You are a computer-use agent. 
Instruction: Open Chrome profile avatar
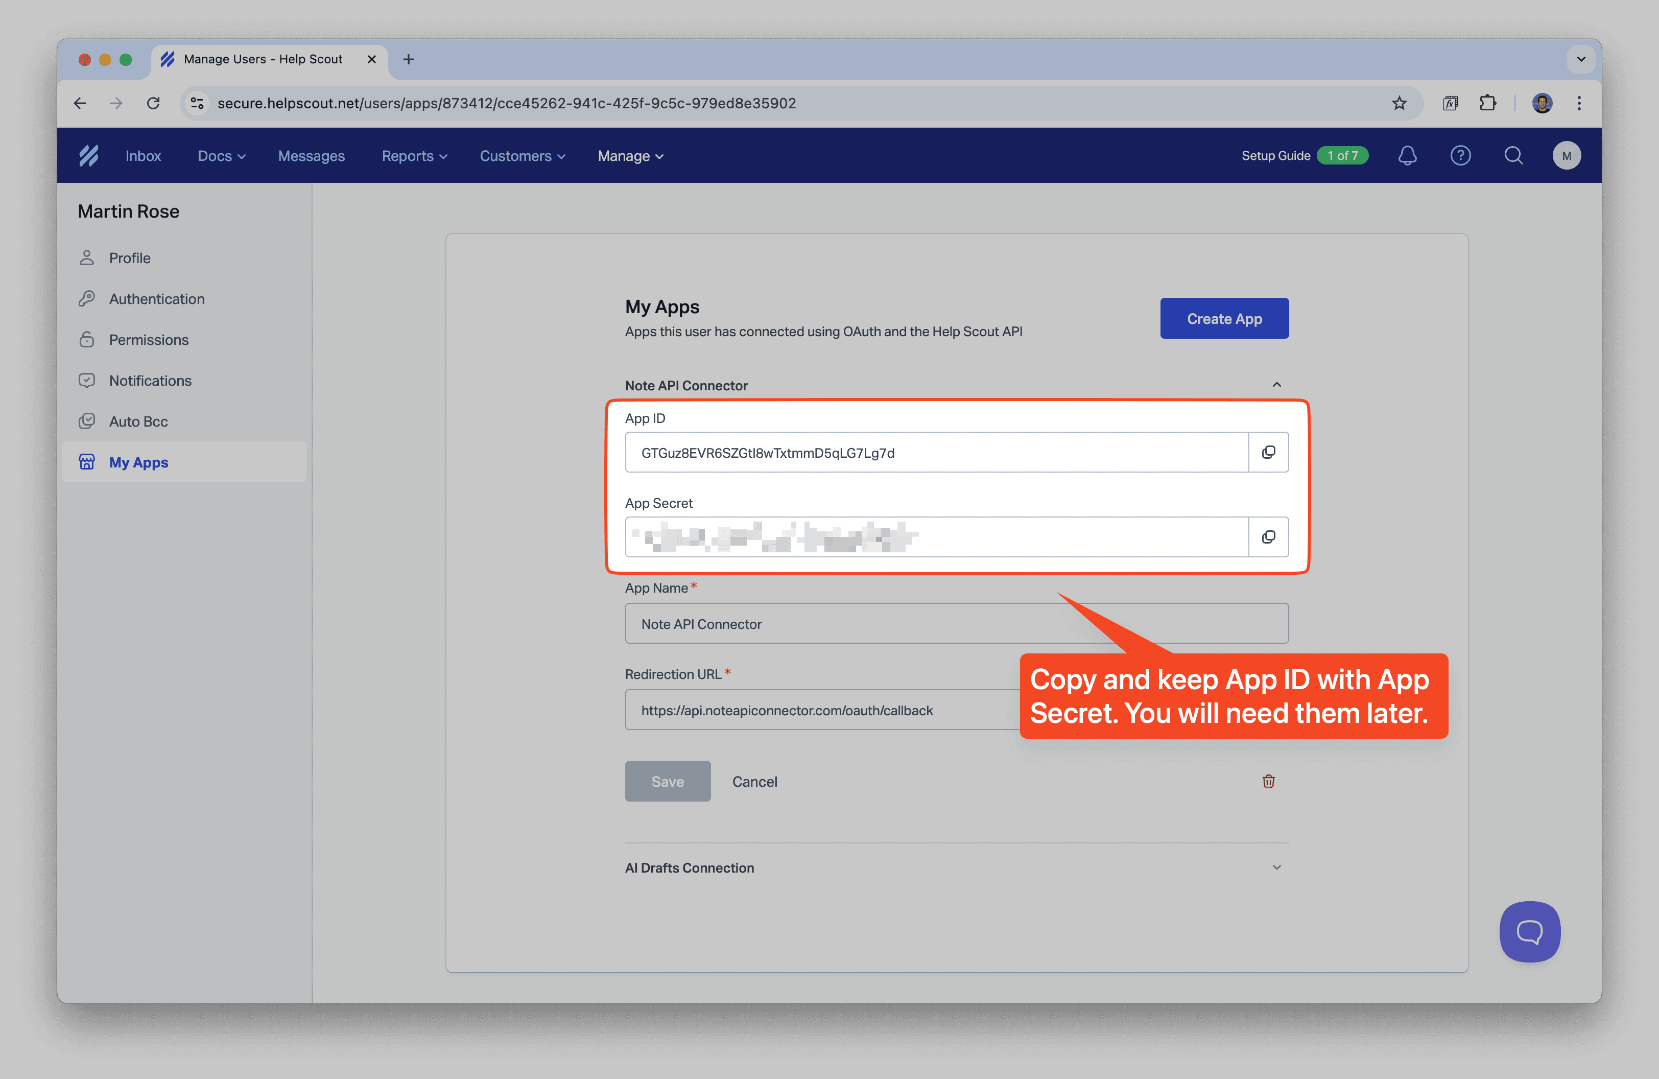(x=1542, y=103)
